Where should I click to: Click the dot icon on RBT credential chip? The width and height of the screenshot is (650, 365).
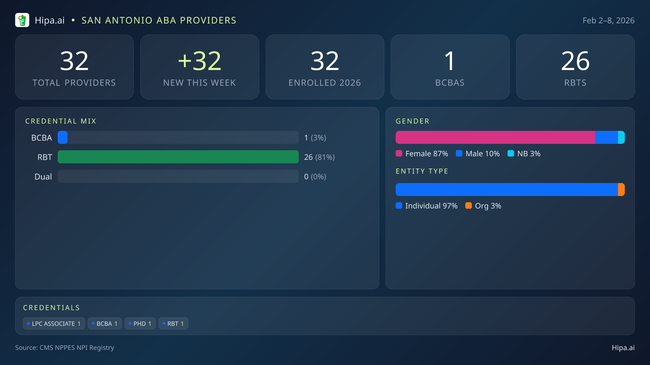pos(164,323)
